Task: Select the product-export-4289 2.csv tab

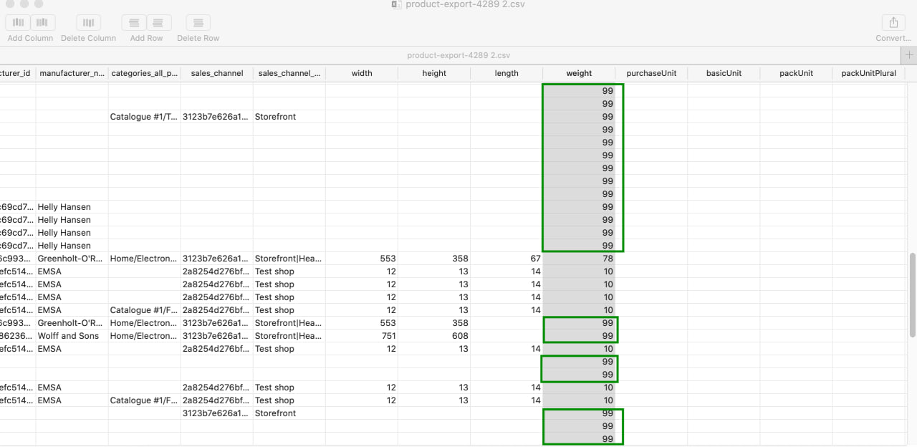Action: [458, 55]
